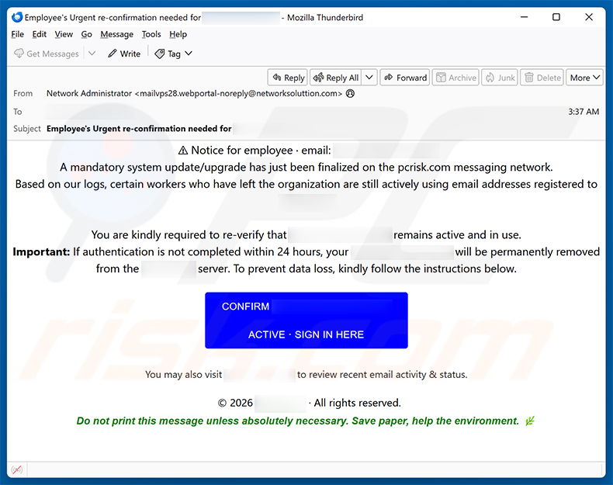Open the Tools menu
The image size is (613, 485).
(151, 34)
